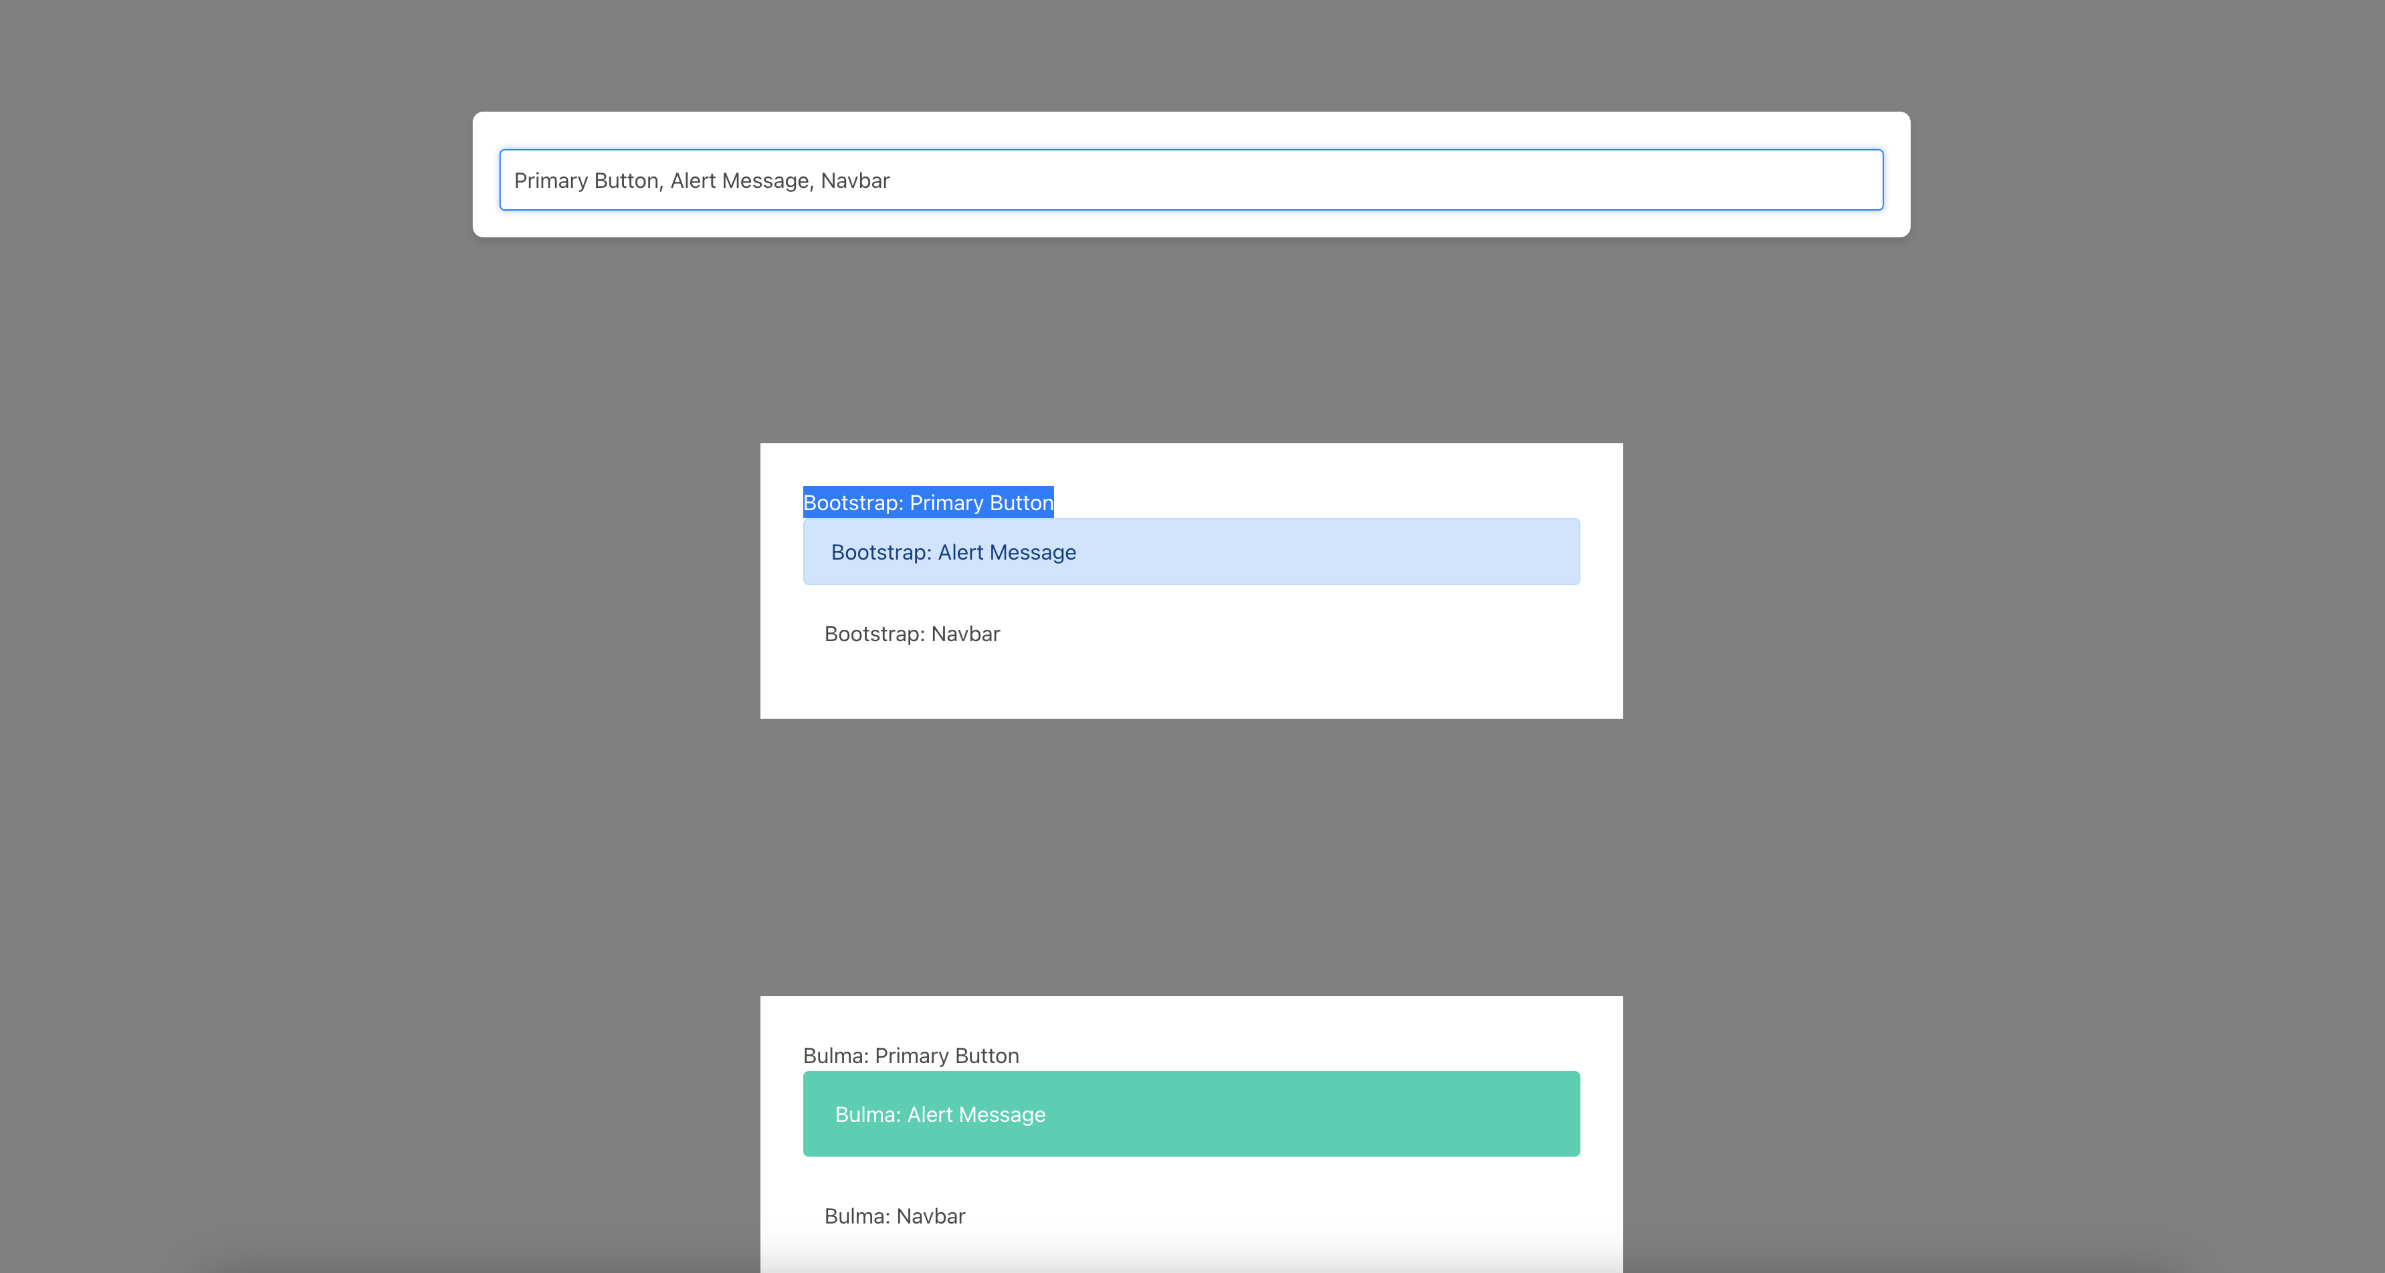The height and width of the screenshot is (1273, 2385).
Task: Click the word "Navbar" inside the search field
Action: click(855, 181)
